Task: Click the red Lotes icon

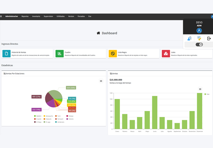Action: coord(166,54)
